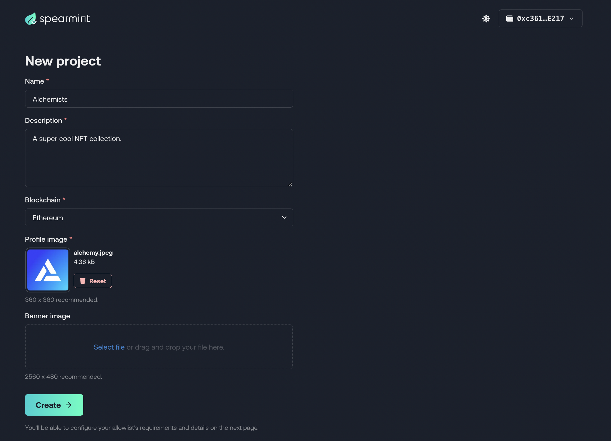The width and height of the screenshot is (611, 441).
Task: Click the alchemy.jpeg profile image thumbnail
Action: [x=48, y=270]
